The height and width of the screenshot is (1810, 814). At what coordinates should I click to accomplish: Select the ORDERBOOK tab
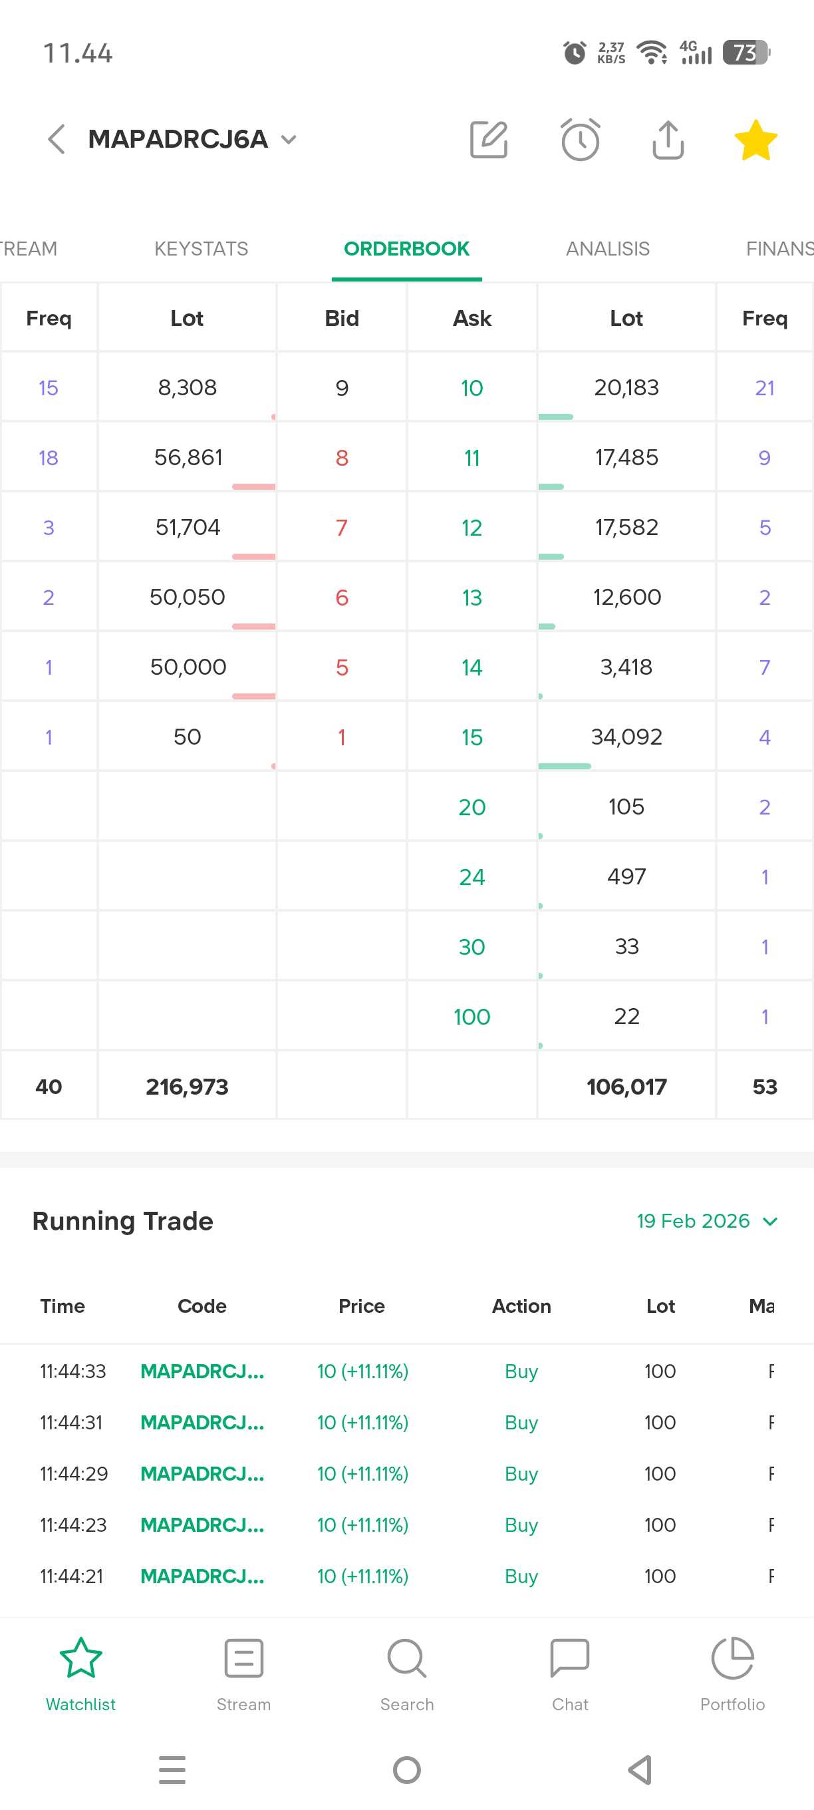coord(406,249)
